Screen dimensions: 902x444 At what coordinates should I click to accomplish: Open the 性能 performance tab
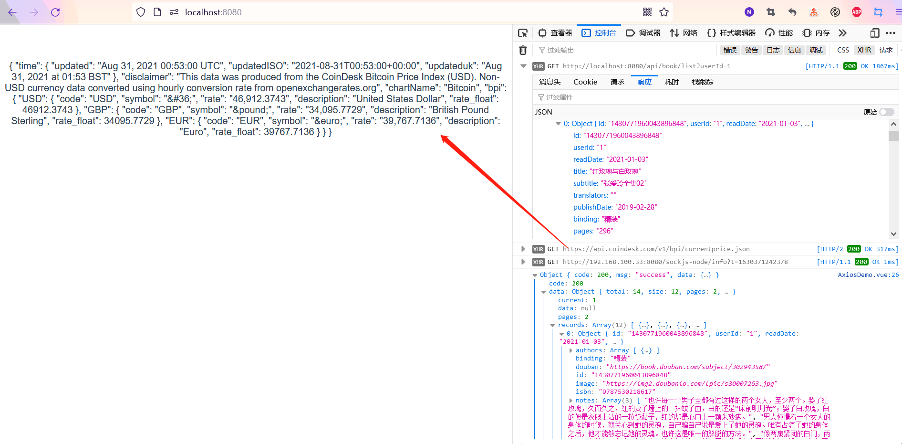pos(779,33)
